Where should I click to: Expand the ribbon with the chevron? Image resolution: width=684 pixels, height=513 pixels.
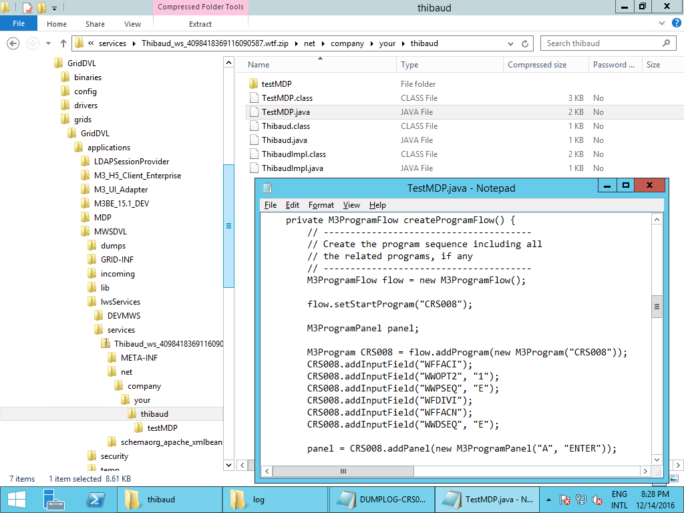pos(661,23)
